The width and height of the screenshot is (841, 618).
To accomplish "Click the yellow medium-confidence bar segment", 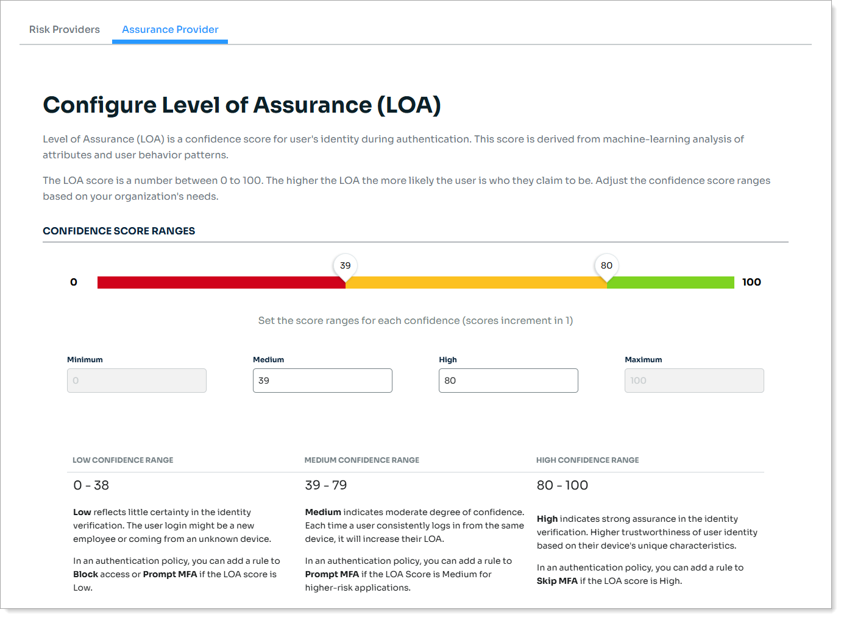I will (475, 283).
